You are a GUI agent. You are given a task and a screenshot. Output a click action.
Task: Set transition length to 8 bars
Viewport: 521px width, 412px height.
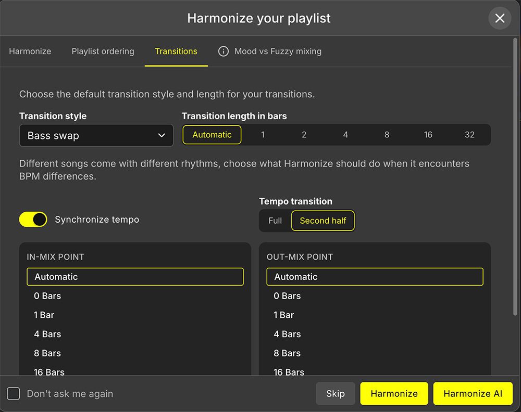[x=387, y=135]
